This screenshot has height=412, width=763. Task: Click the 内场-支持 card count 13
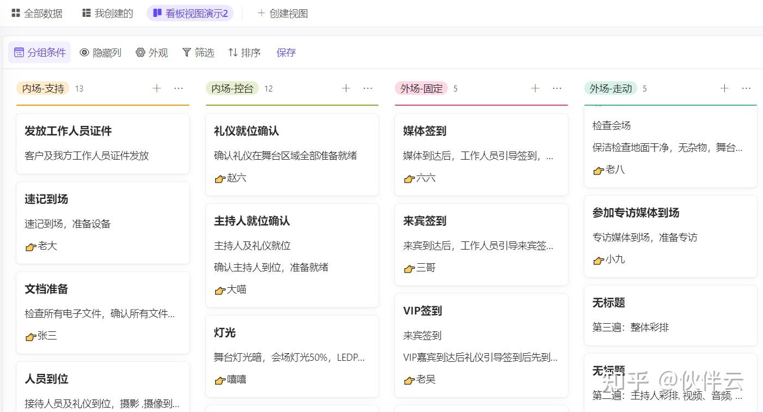(x=79, y=88)
